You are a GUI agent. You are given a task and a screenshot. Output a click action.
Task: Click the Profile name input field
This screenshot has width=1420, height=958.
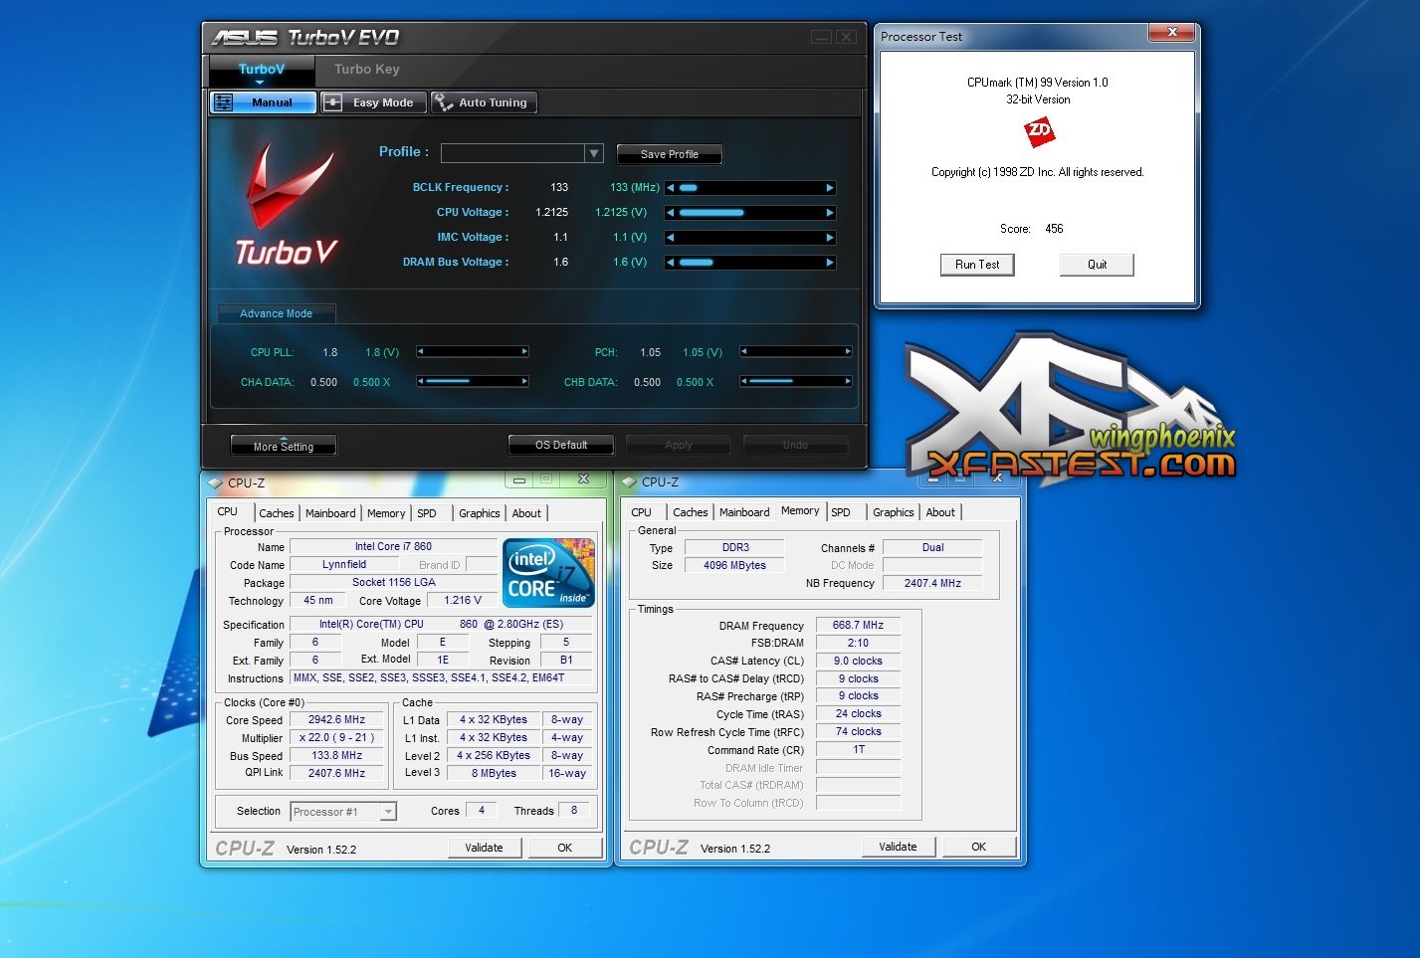(x=513, y=153)
